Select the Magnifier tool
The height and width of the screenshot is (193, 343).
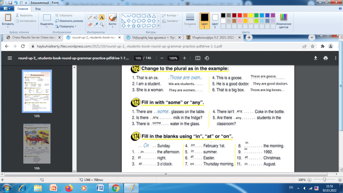[102, 25]
